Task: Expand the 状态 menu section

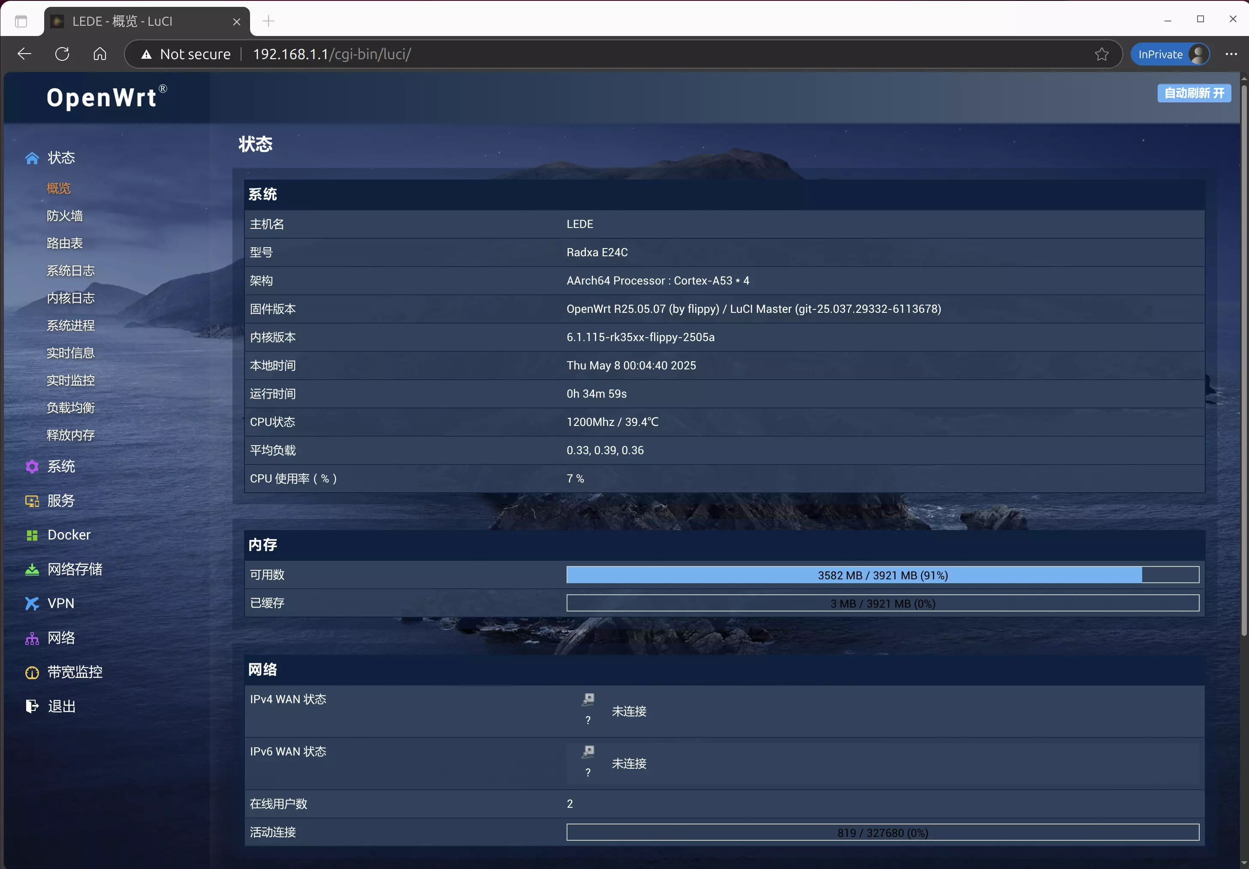Action: (x=61, y=158)
